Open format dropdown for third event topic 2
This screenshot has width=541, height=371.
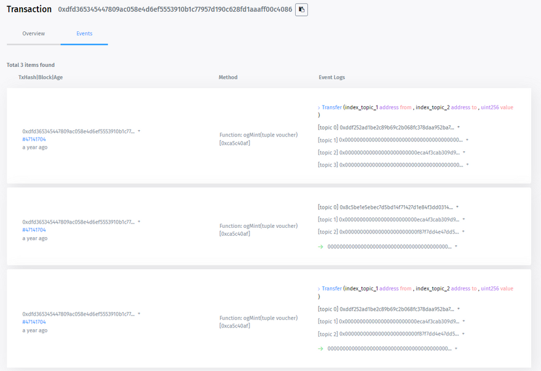click(464, 334)
